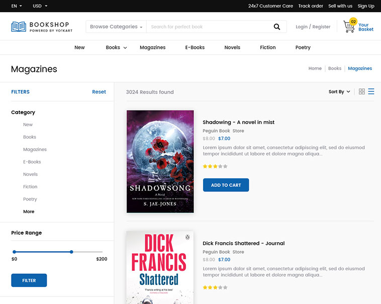Click Peguin Book Store under Dick Francis
The width and height of the screenshot is (381, 304).
click(223, 252)
